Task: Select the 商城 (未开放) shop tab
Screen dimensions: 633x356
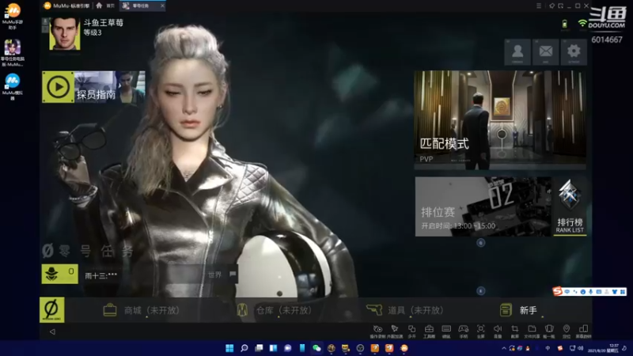Action: 142,310
